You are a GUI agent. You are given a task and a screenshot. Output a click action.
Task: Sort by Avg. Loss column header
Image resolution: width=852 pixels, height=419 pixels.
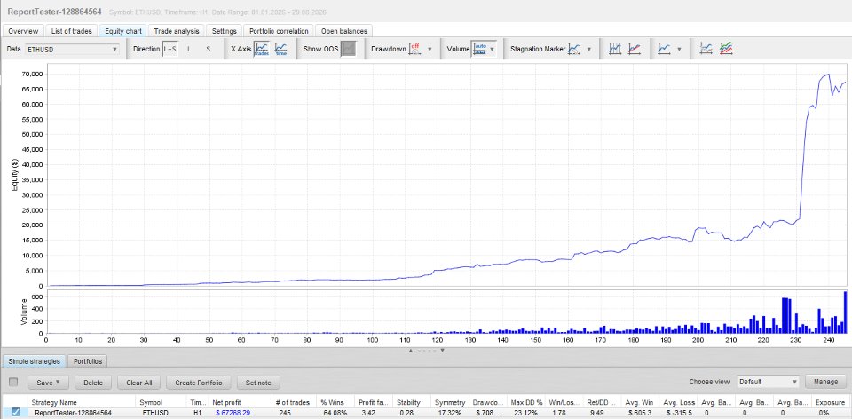(x=679, y=403)
